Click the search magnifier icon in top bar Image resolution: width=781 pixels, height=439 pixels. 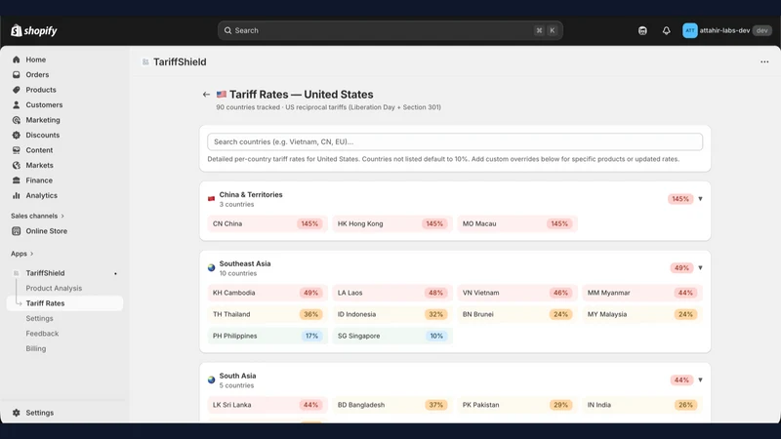click(227, 30)
